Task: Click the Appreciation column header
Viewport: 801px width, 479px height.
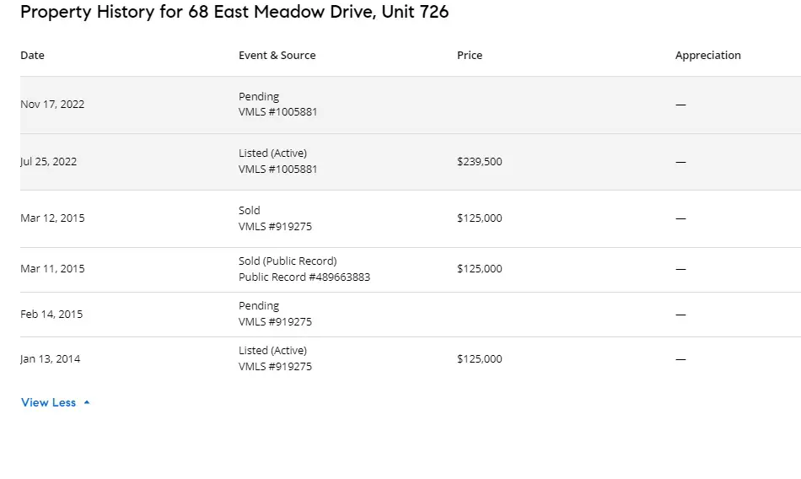Action: (x=708, y=55)
